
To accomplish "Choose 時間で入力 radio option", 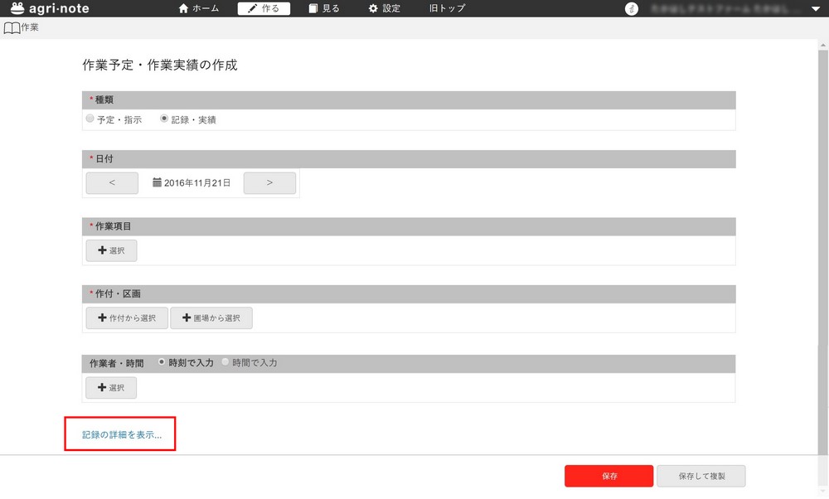I will click(x=225, y=362).
